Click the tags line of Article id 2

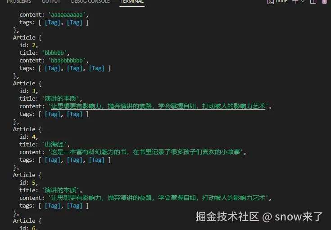click(65, 68)
